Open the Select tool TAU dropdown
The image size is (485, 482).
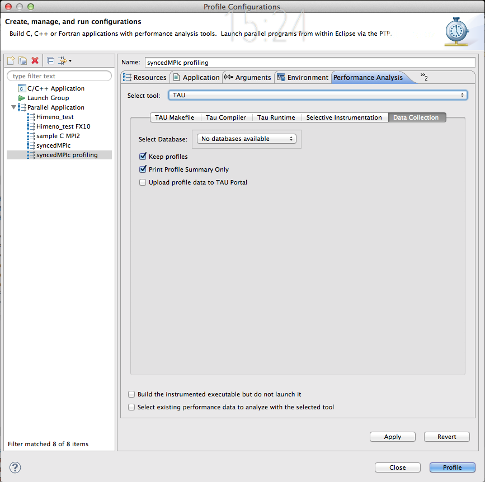(x=318, y=95)
